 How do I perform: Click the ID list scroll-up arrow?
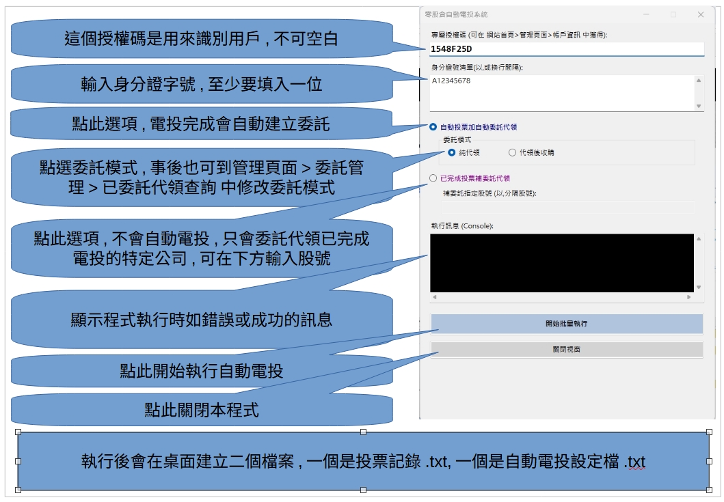pyautogui.click(x=698, y=81)
